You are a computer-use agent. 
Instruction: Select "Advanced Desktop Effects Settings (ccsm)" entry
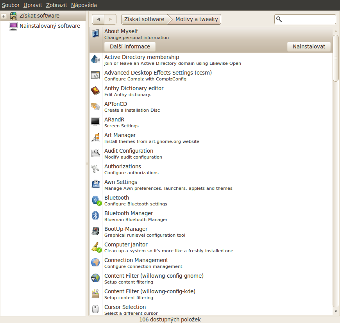coord(211,76)
